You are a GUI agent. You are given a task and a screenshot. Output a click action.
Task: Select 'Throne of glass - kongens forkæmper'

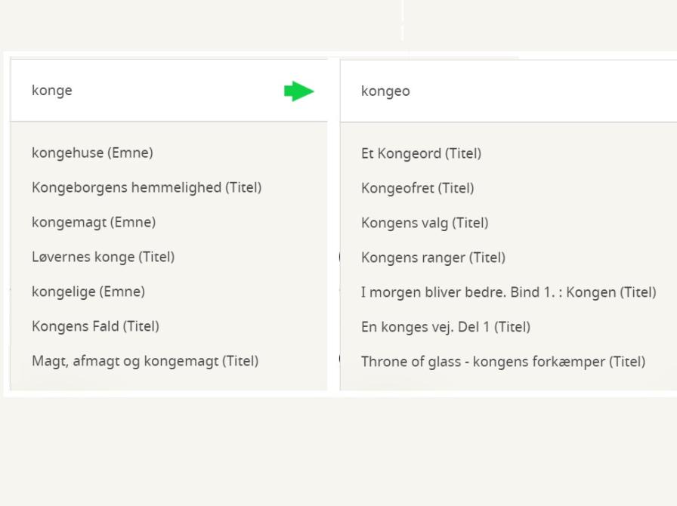click(x=503, y=362)
